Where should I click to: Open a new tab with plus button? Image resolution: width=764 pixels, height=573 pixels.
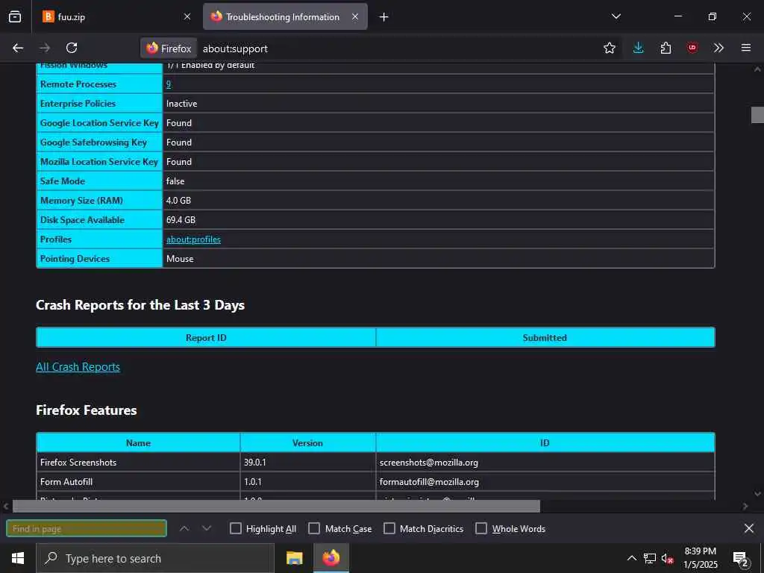click(384, 17)
